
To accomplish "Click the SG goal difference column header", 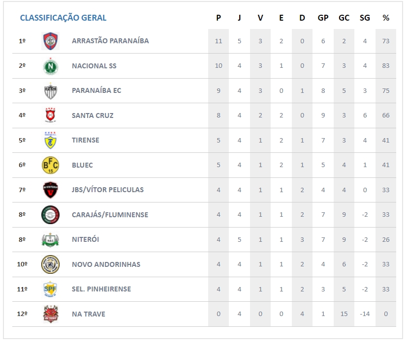I will [365, 18].
